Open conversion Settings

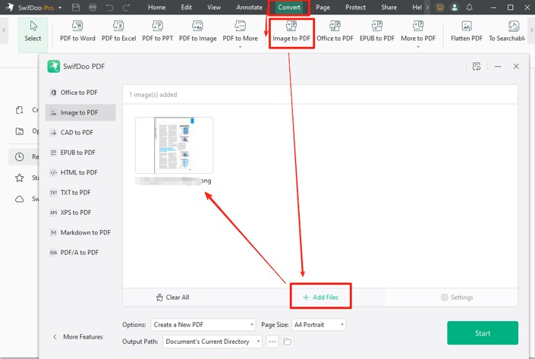point(457,298)
